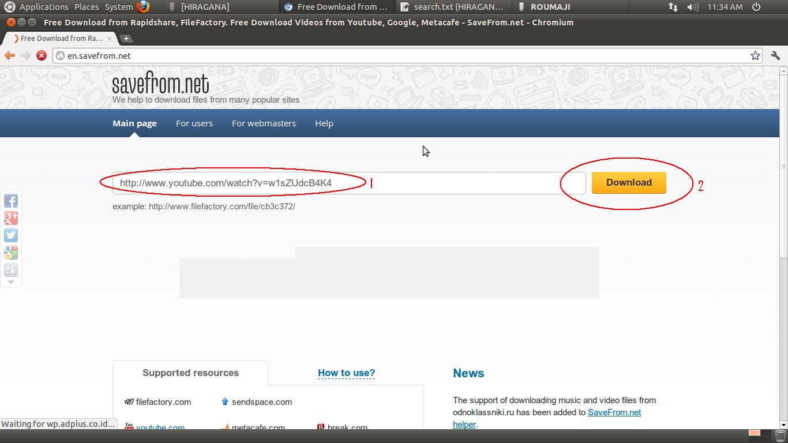Viewport: 788px width, 443px height.
Task: Open the power session menu icon
Action: point(756,7)
